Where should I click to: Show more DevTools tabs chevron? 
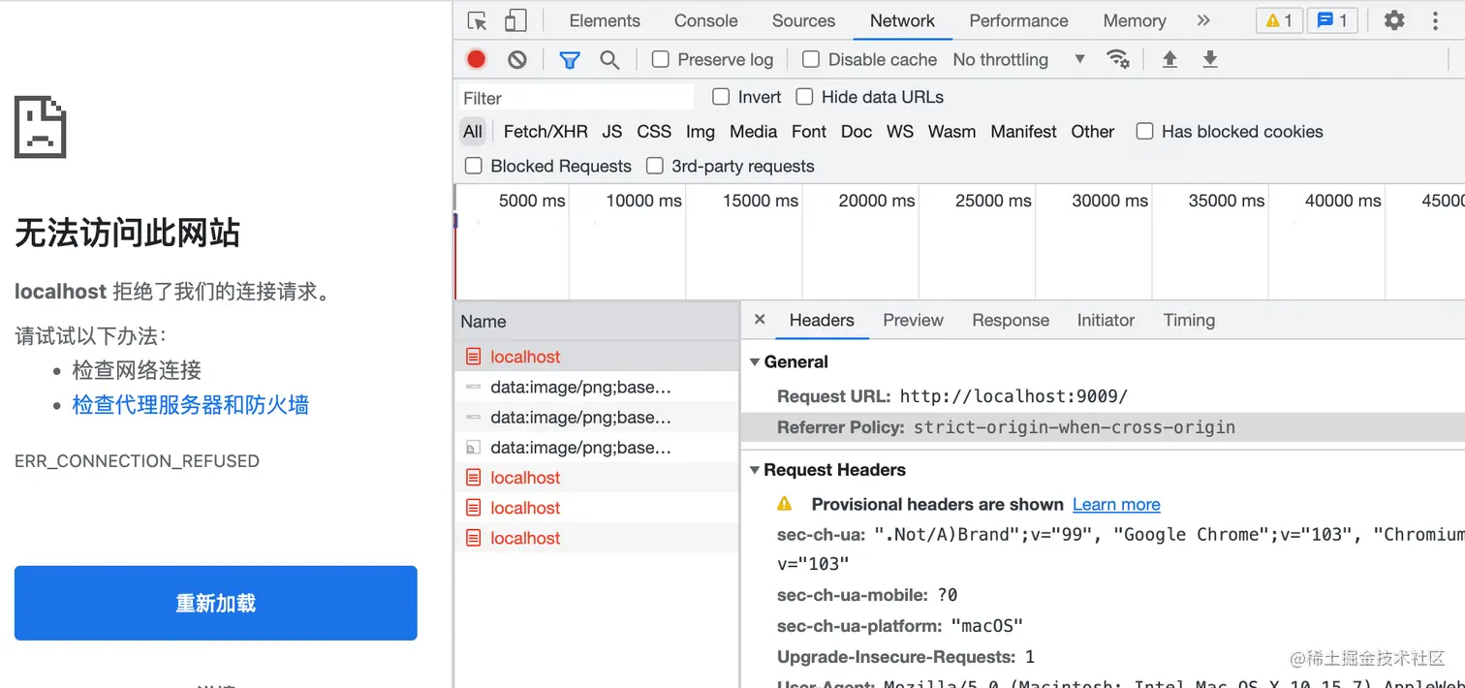pyautogui.click(x=1203, y=20)
